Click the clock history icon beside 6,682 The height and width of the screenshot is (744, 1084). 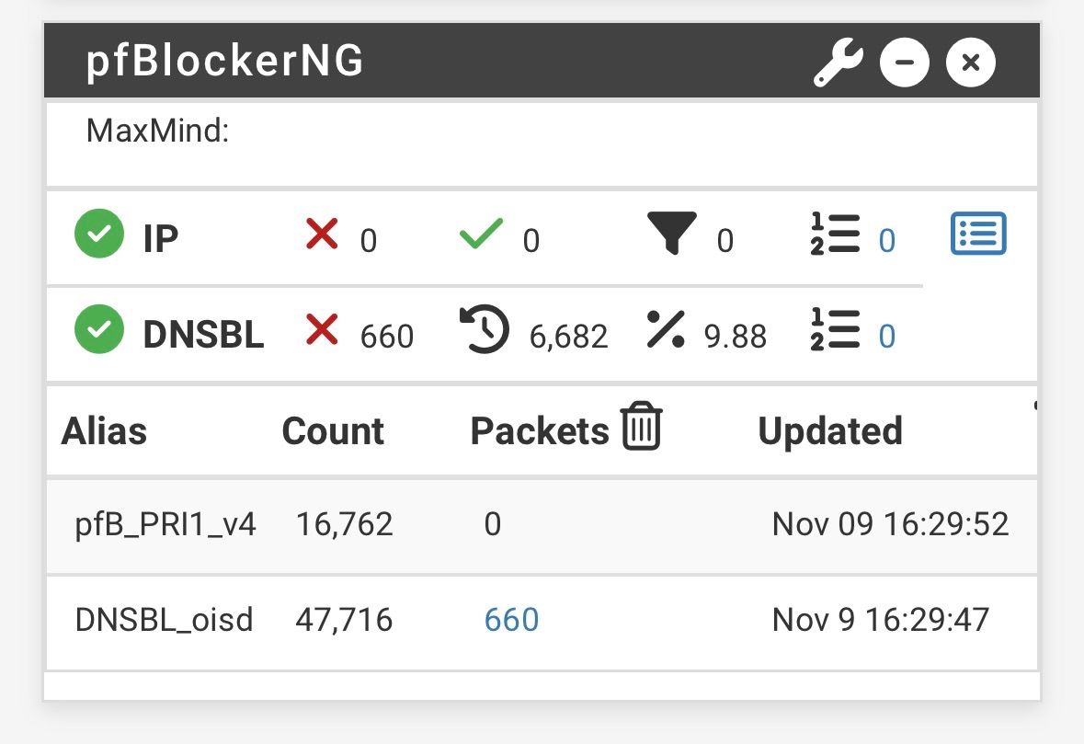coord(485,331)
